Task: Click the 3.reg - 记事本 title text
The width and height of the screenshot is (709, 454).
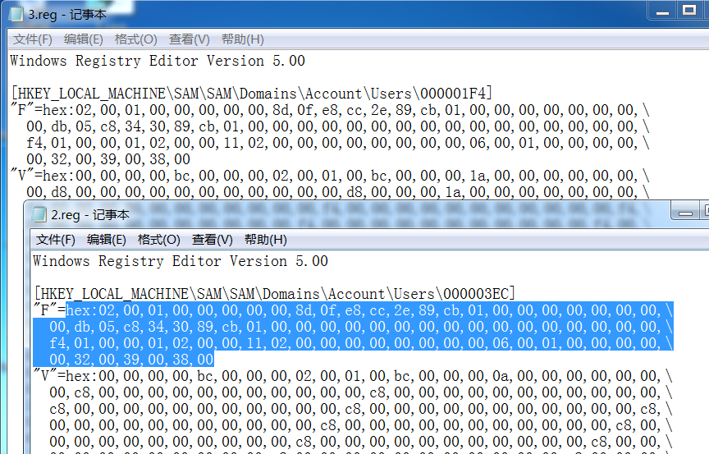Action: (x=67, y=15)
